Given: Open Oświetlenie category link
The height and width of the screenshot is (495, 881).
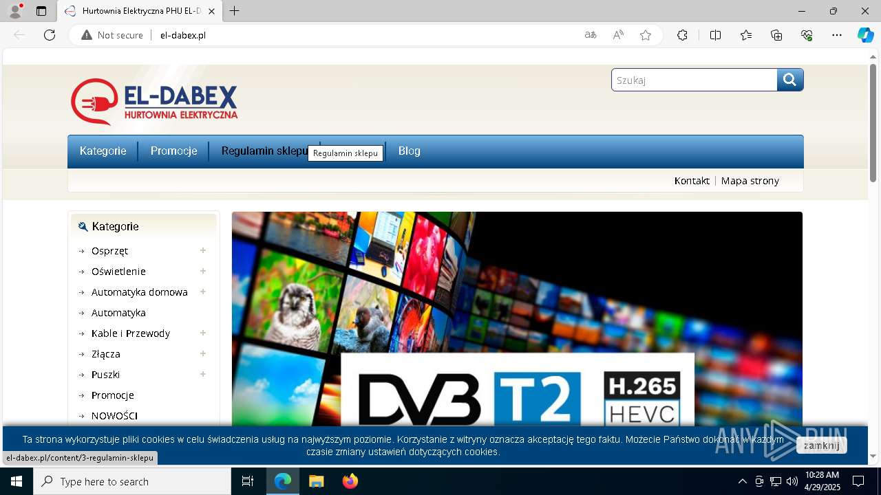Looking at the screenshot, I should 118,272.
